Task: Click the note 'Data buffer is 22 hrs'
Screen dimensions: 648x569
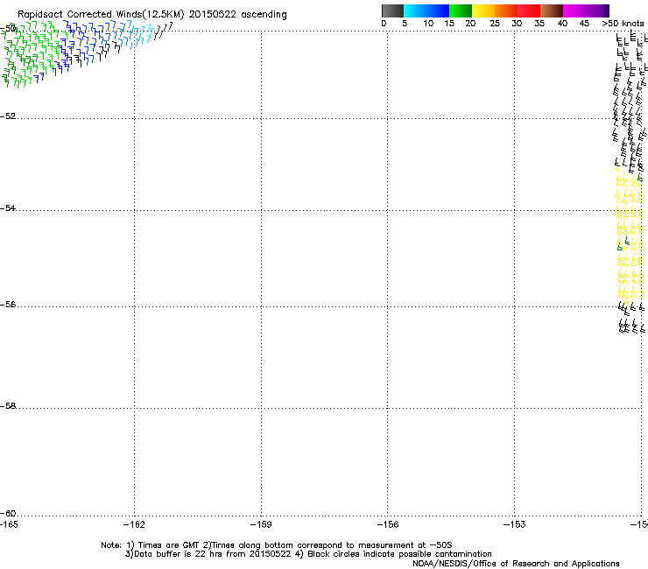Action: [x=179, y=554]
